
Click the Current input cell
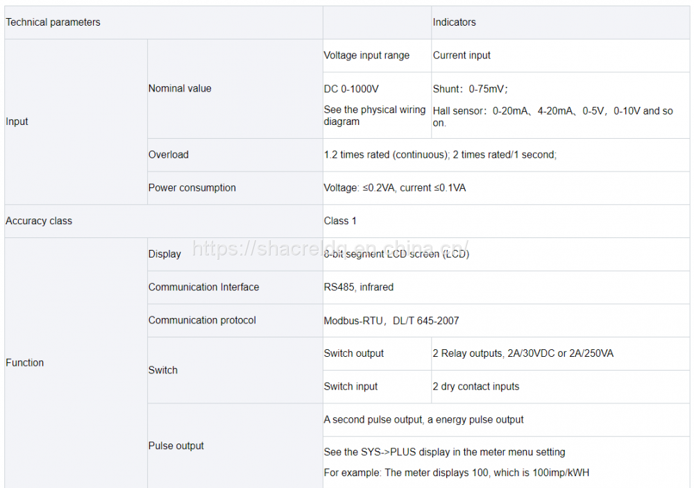(462, 56)
